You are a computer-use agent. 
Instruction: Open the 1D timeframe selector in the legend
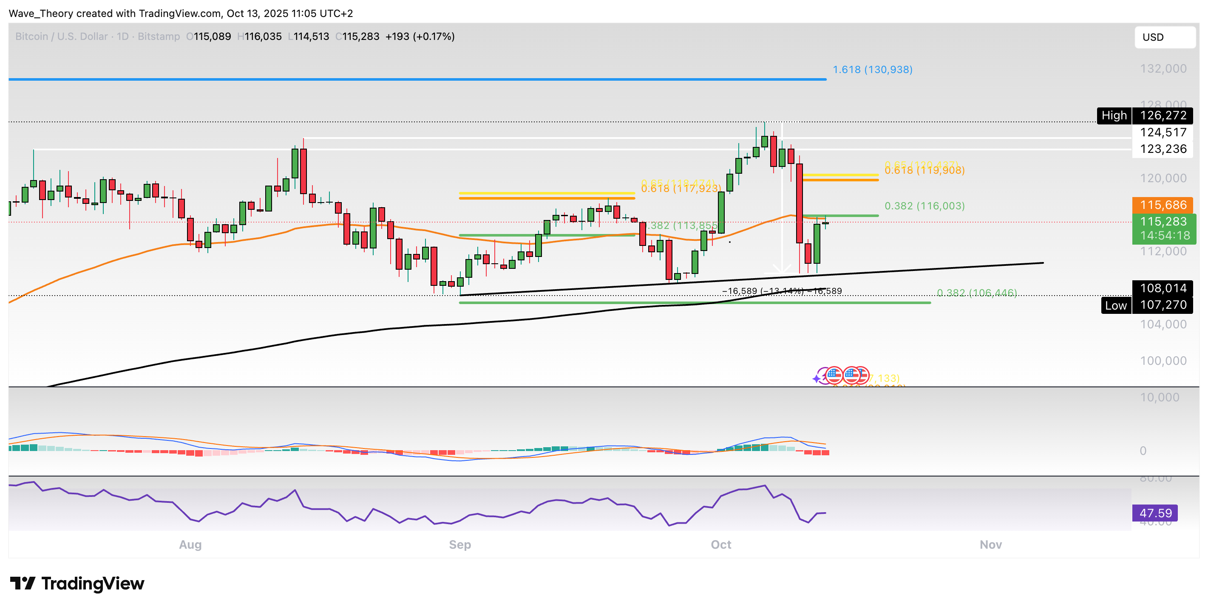(124, 37)
